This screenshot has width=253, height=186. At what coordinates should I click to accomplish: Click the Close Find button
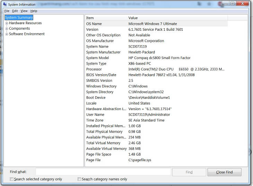[225, 172]
